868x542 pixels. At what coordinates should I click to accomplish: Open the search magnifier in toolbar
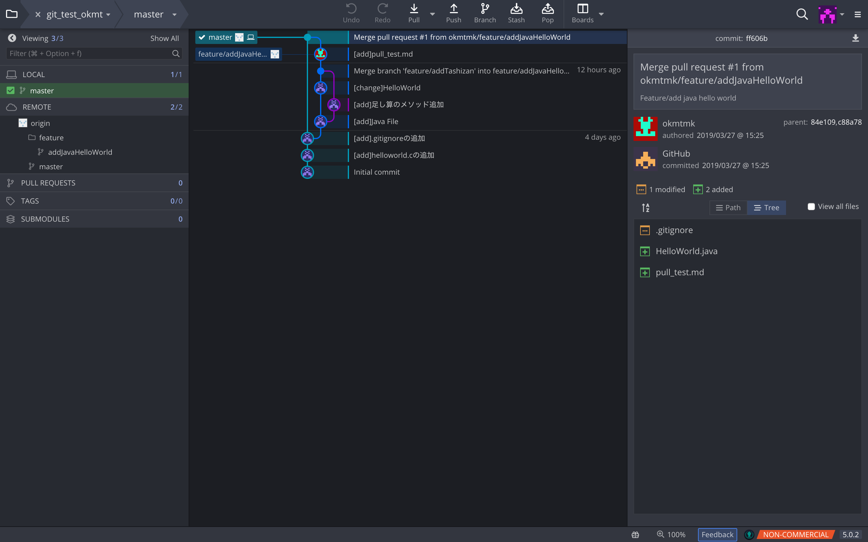point(802,14)
